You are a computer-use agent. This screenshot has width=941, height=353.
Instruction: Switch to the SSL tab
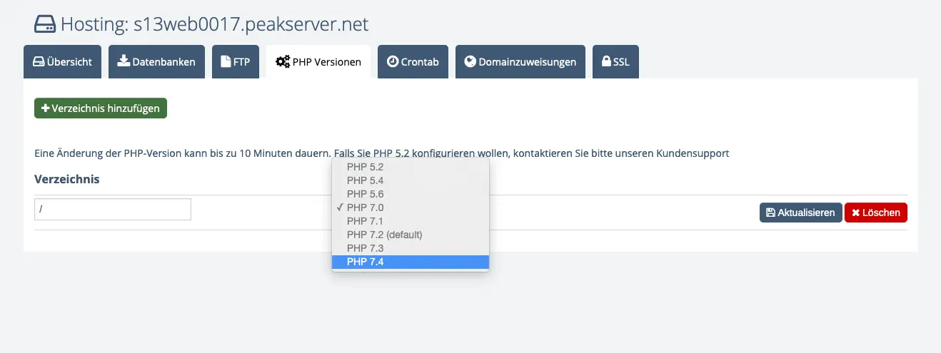[x=615, y=62]
